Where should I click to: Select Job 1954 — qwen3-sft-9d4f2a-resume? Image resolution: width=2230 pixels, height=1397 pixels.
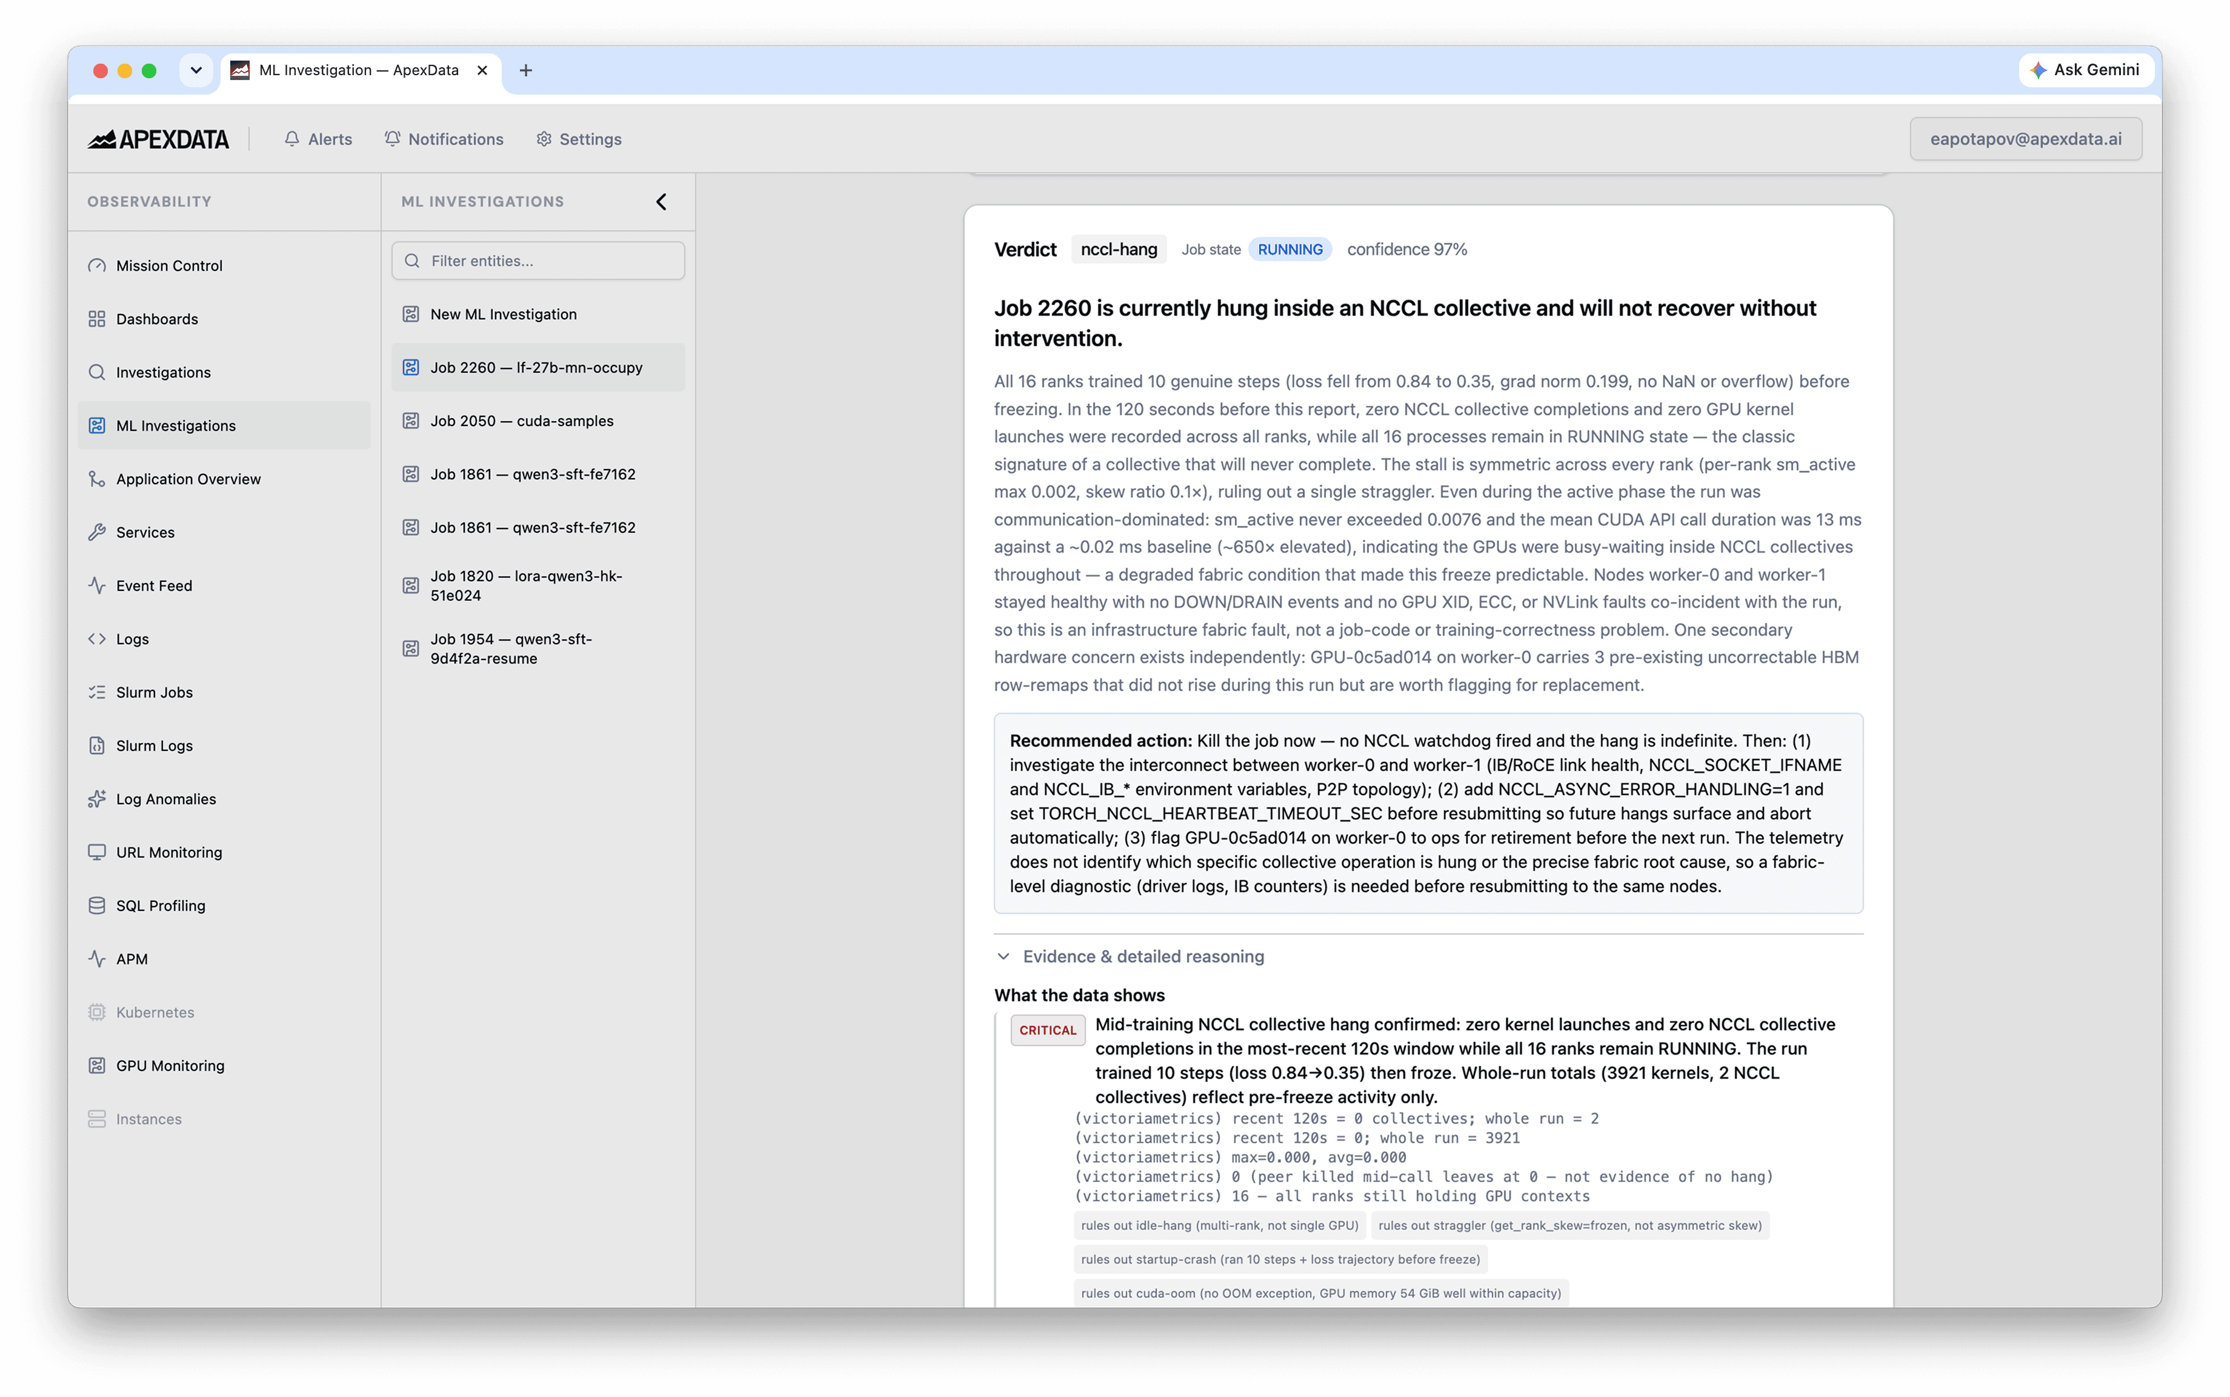[x=538, y=648]
